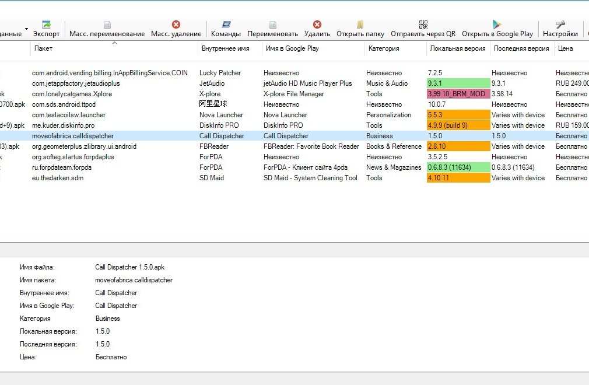Click the Экспорт toolbar icon

pyautogui.click(x=46, y=24)
